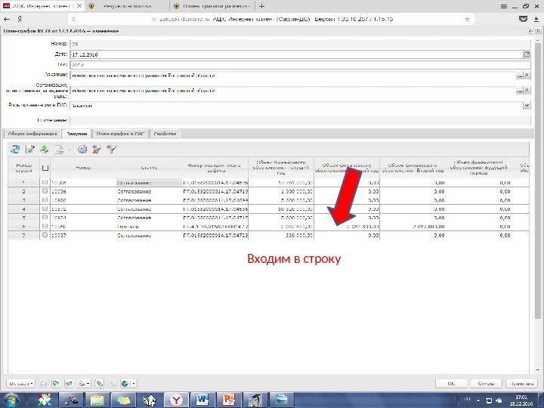
Task: Open Microsoft Word from the taskbar
Action: pos(202,400)
